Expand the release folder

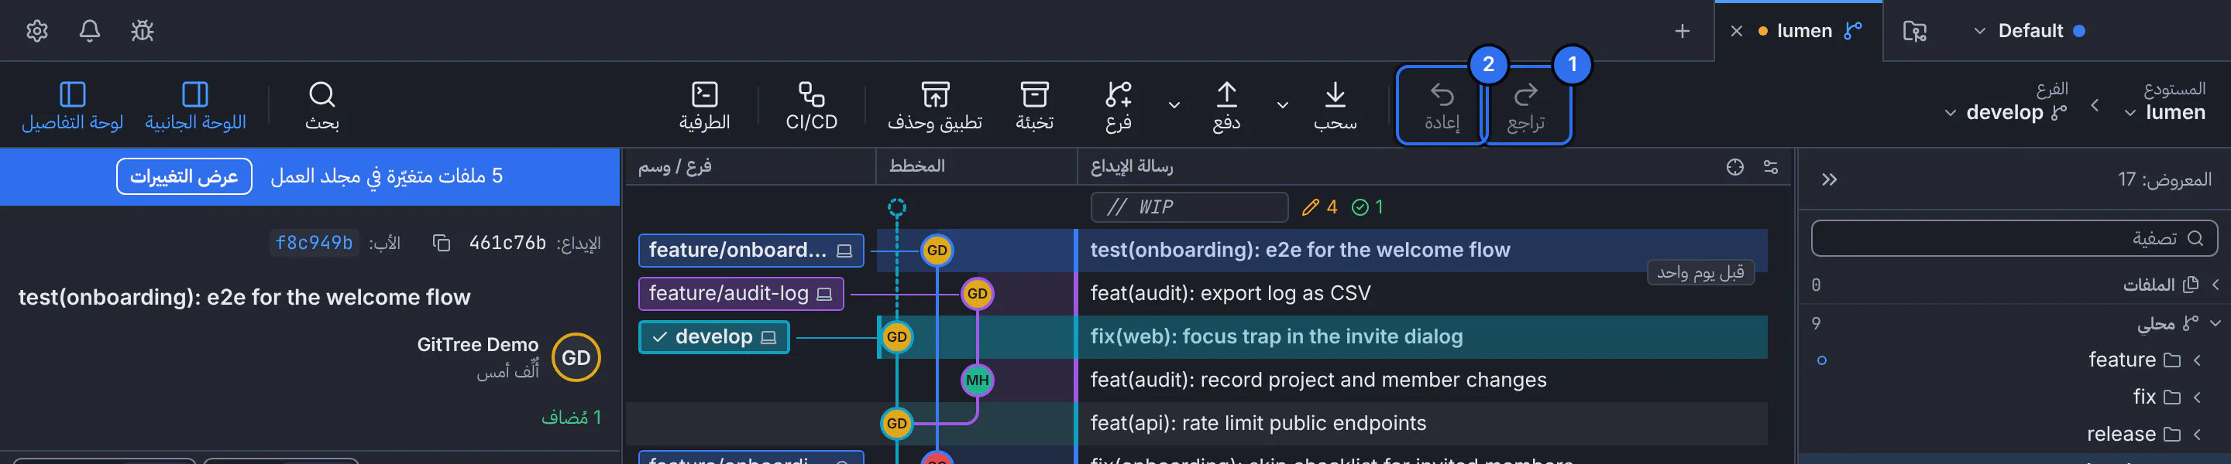[2014, 435]
